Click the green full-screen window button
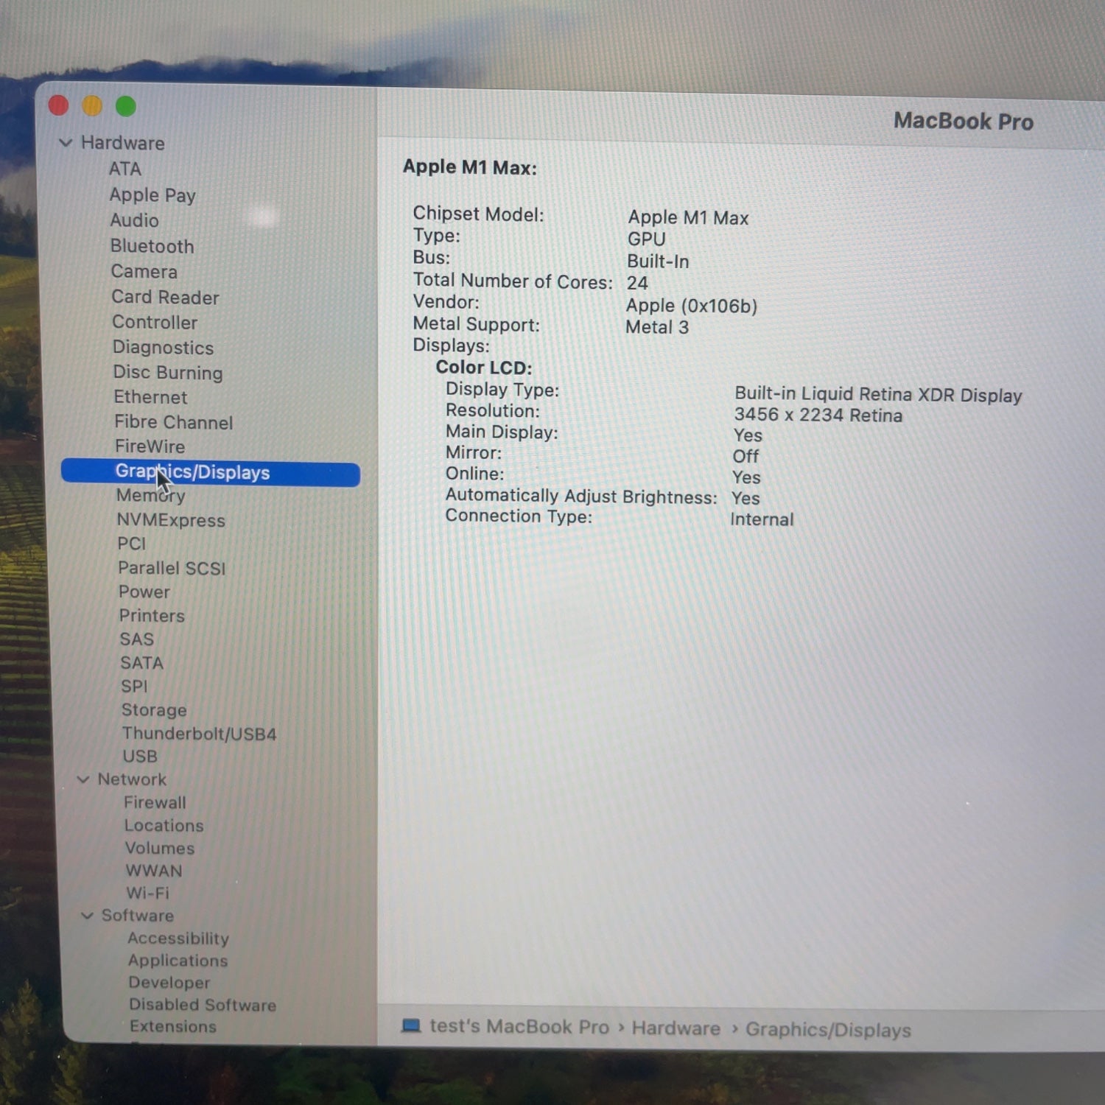The width and height of the screenshot is (1105, 1105). click(126, 107)
